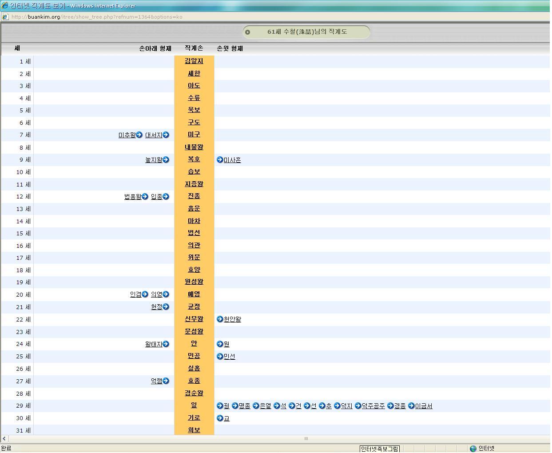Open the 민공 link

pyautogui.click(x=194, y=357)
